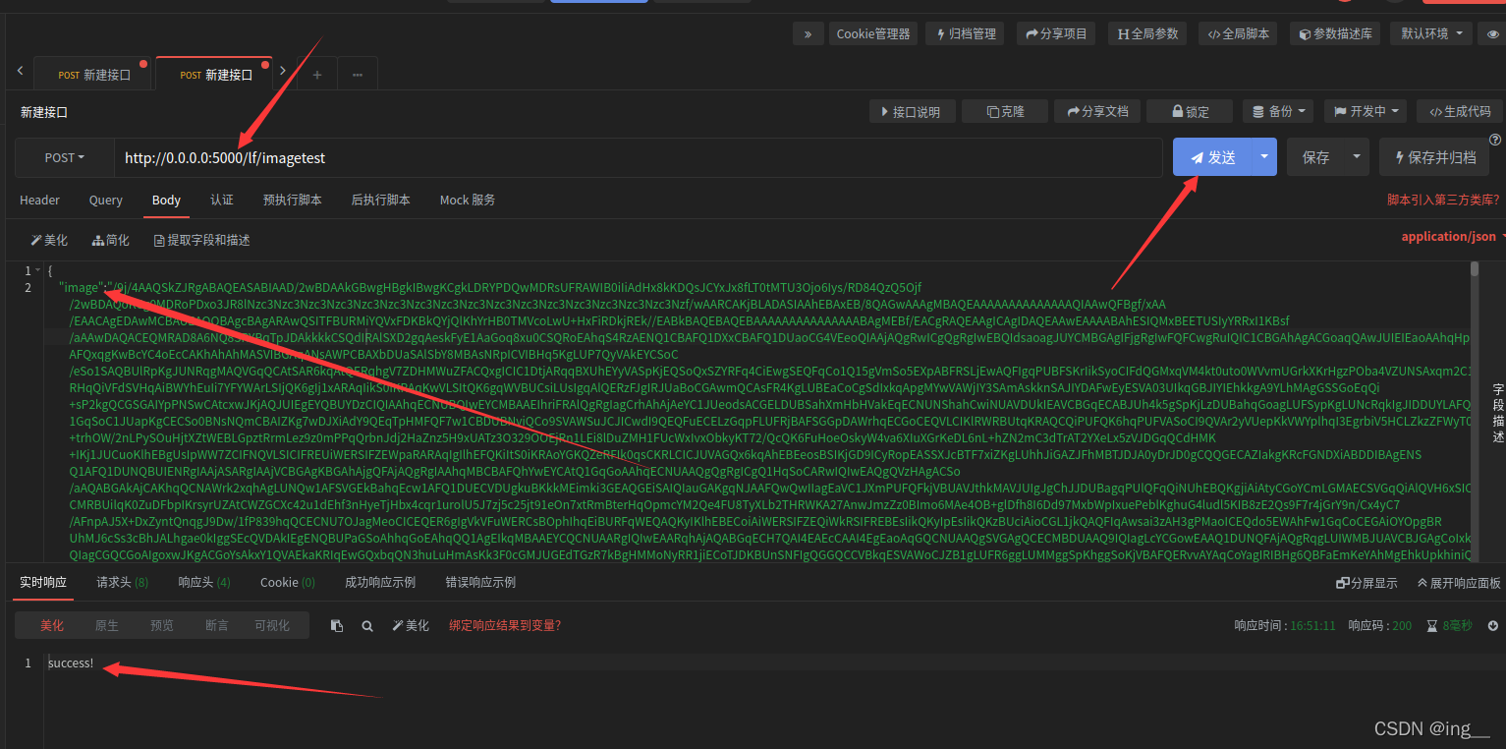Open the Mock 服务 tab

[x=468, y=200]
